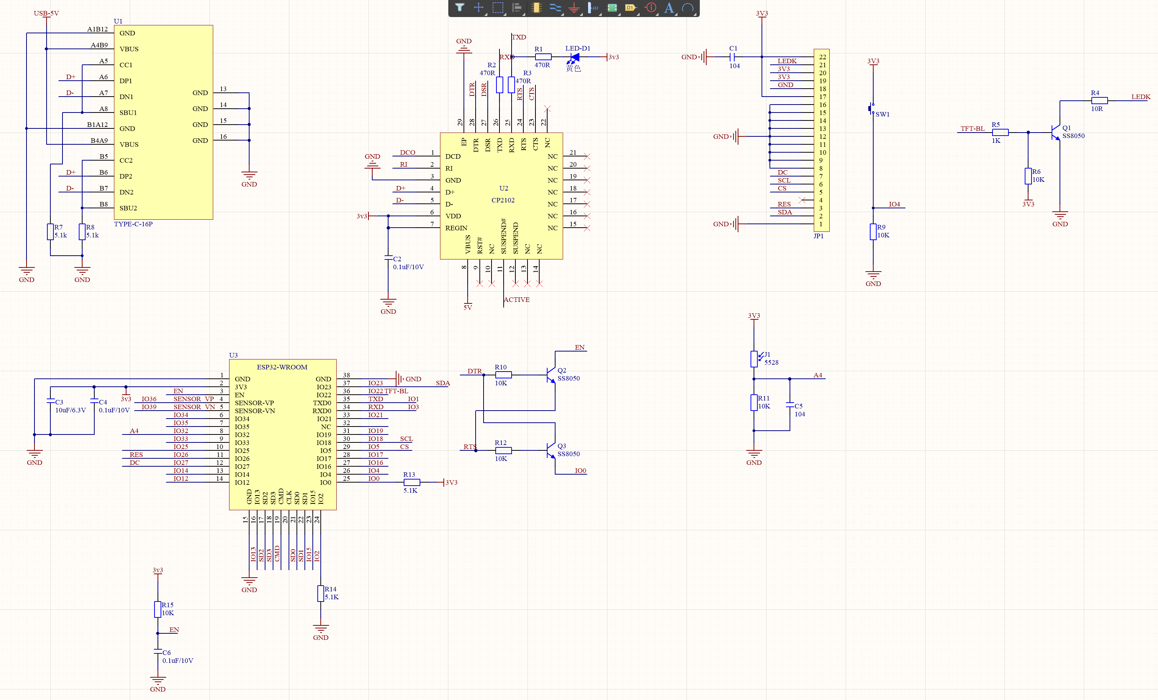Click the signal harness tool icon

point(593,8)
